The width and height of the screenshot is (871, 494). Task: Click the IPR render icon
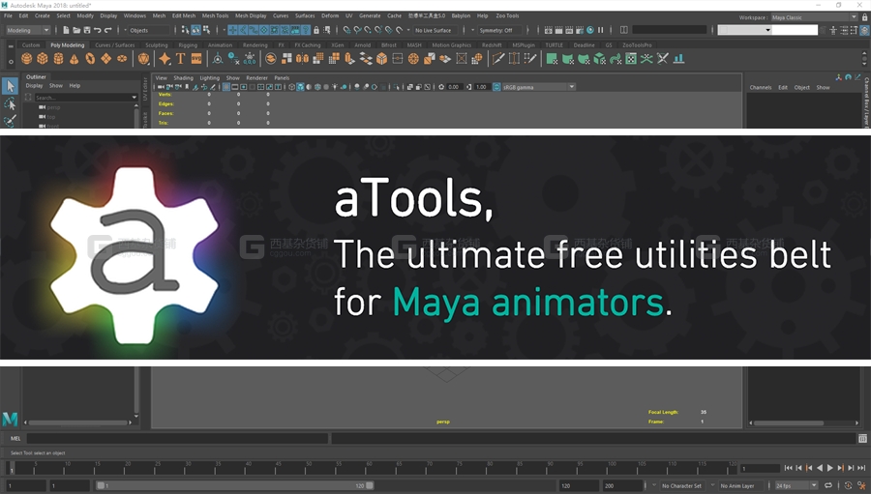[569, 30]
